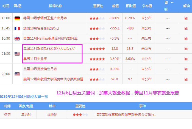Click previous value -0.1%
The height and width of the screenshot is (129, 192).
[115, 39]
